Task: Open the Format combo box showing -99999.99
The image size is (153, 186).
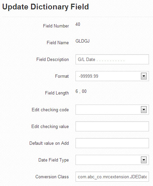Action: [x=112, y=76]
